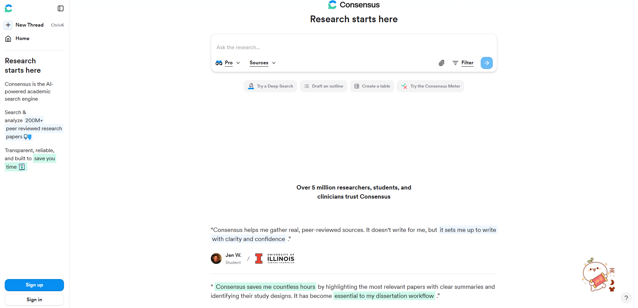Expand the Sources dropdown
The image size is (638, 308).
coord(262,63)
